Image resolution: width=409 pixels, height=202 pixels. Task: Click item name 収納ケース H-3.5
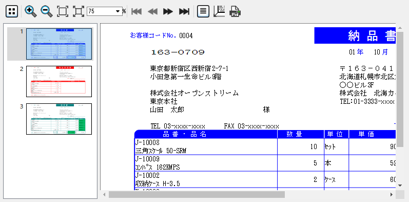[158, 183]
